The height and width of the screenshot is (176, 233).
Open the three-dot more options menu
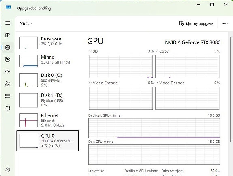(x=225, y=24)
